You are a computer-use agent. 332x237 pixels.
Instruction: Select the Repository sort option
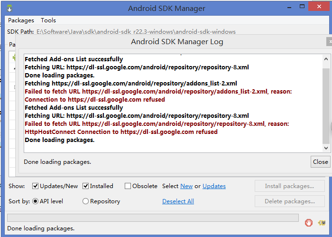85,201
